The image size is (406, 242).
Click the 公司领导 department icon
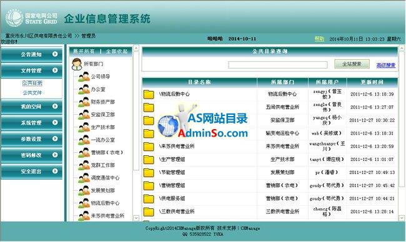coord(84,77)
